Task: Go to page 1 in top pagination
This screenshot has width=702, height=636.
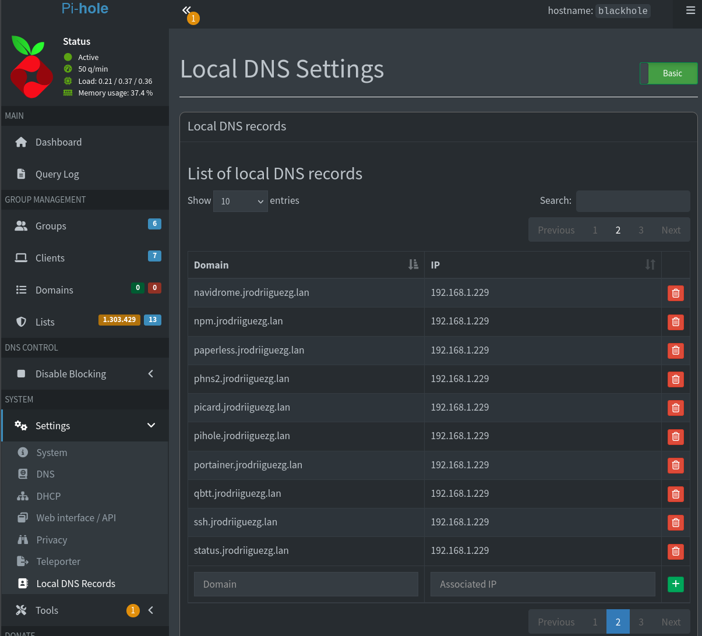Action: point(595,230)
